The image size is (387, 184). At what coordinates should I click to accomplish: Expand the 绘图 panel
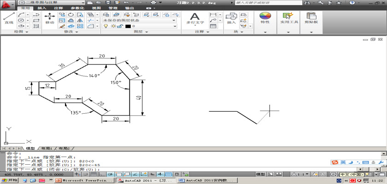(21, 32)
